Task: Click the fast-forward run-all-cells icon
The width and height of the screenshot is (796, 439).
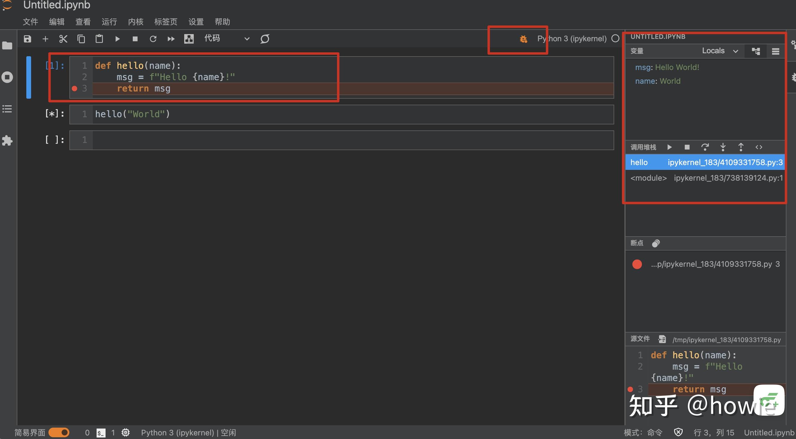Action: click(171, 39)
